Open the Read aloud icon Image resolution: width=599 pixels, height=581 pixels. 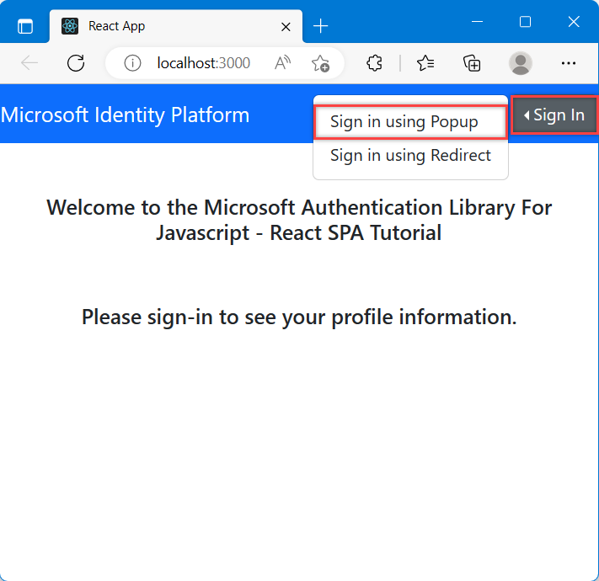click(282, 63)
